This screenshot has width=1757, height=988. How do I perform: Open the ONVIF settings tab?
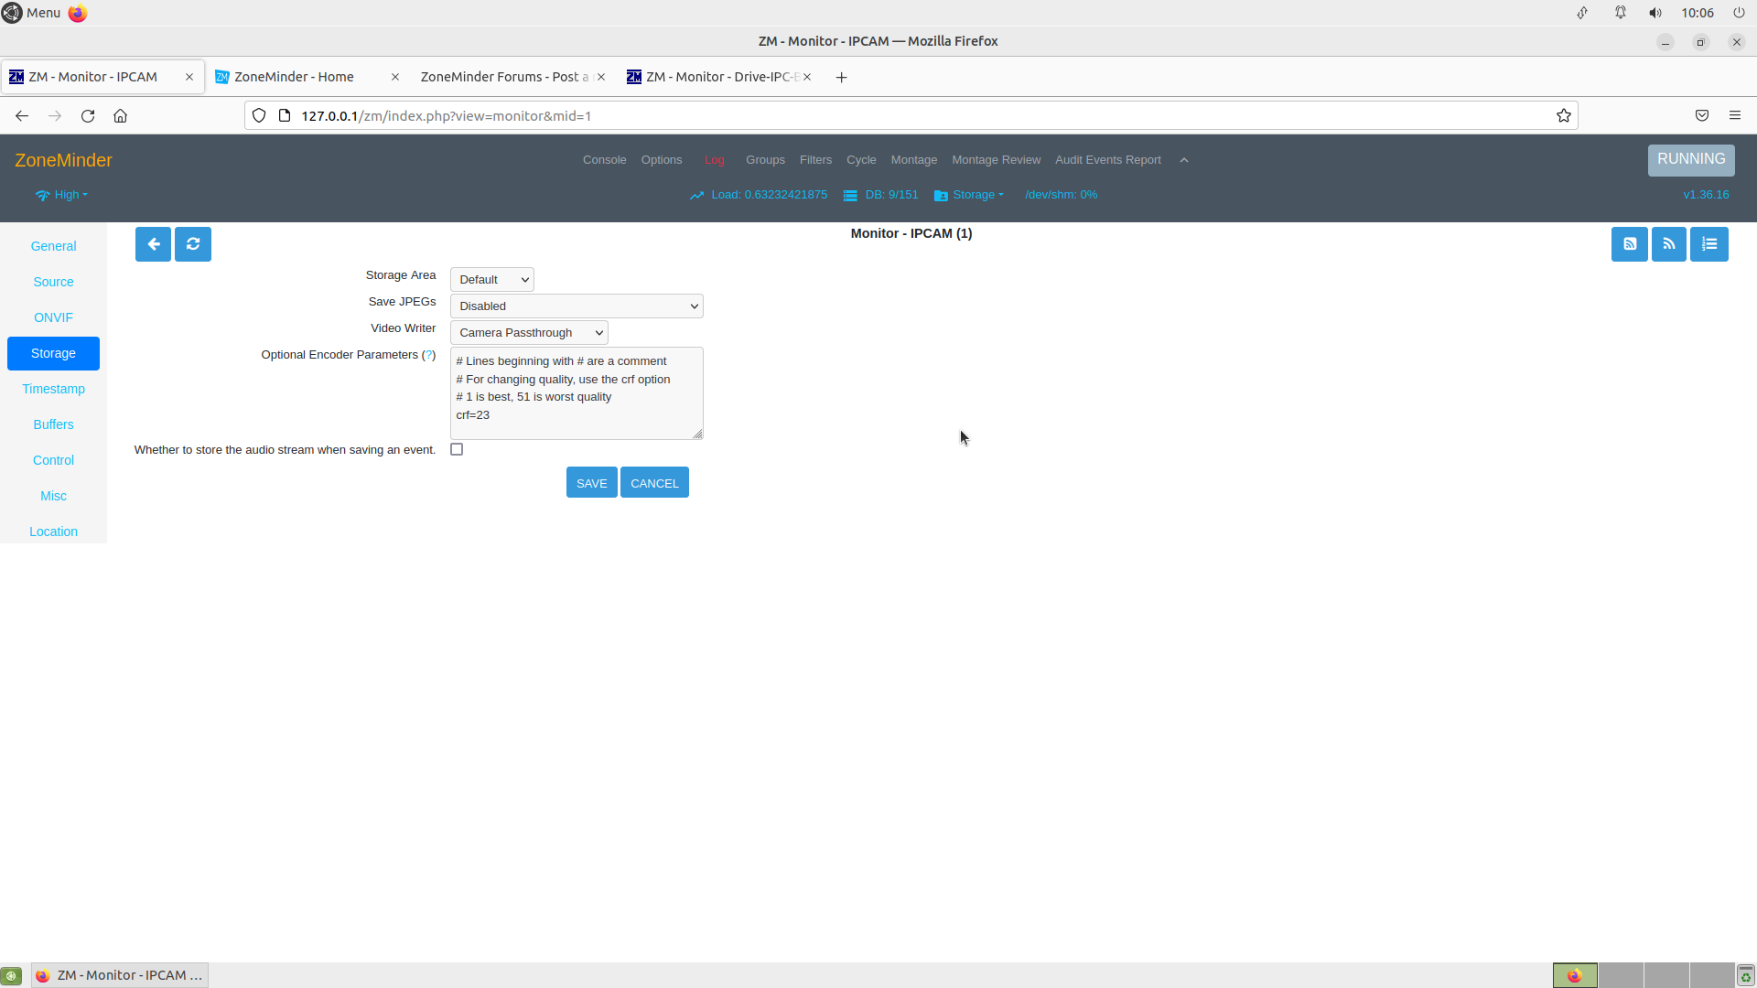coord(53,317)
